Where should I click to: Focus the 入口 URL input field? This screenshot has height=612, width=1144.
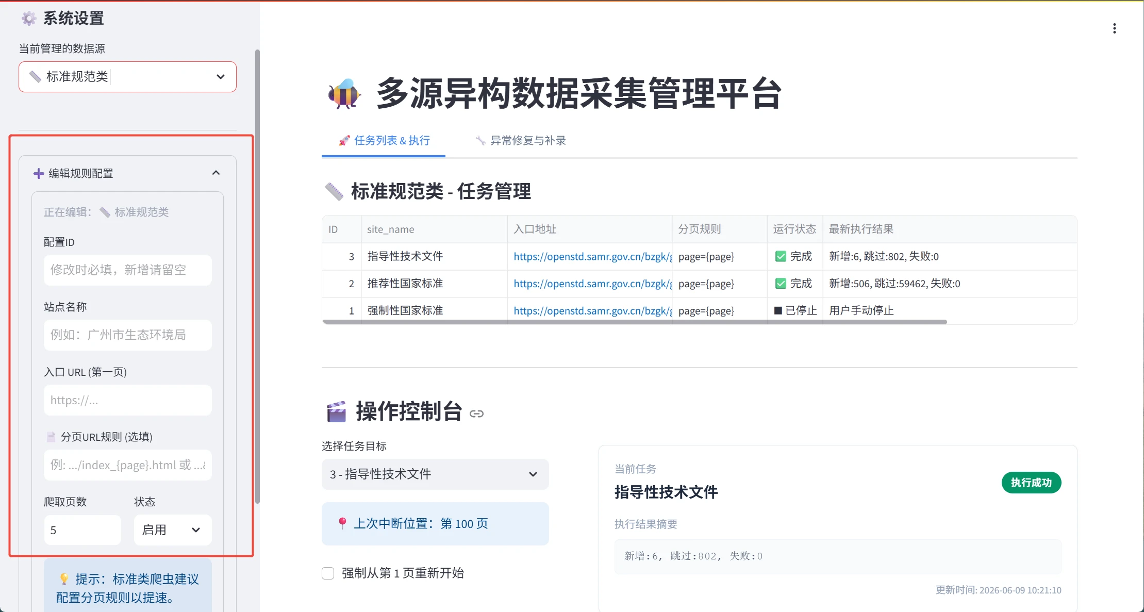click(x=127, y=400)
